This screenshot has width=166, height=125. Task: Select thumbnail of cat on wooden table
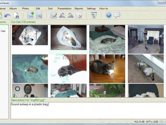107,69
